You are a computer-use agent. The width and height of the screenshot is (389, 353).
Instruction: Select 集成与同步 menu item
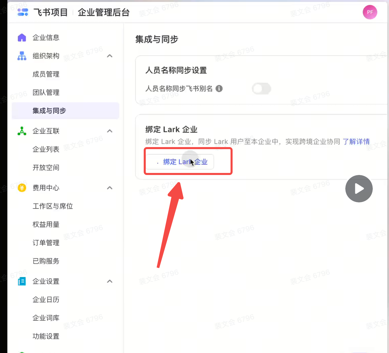coord(66,111)
